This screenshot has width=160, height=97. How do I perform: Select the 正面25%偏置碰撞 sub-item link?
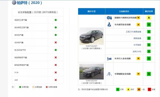[133, 32]
